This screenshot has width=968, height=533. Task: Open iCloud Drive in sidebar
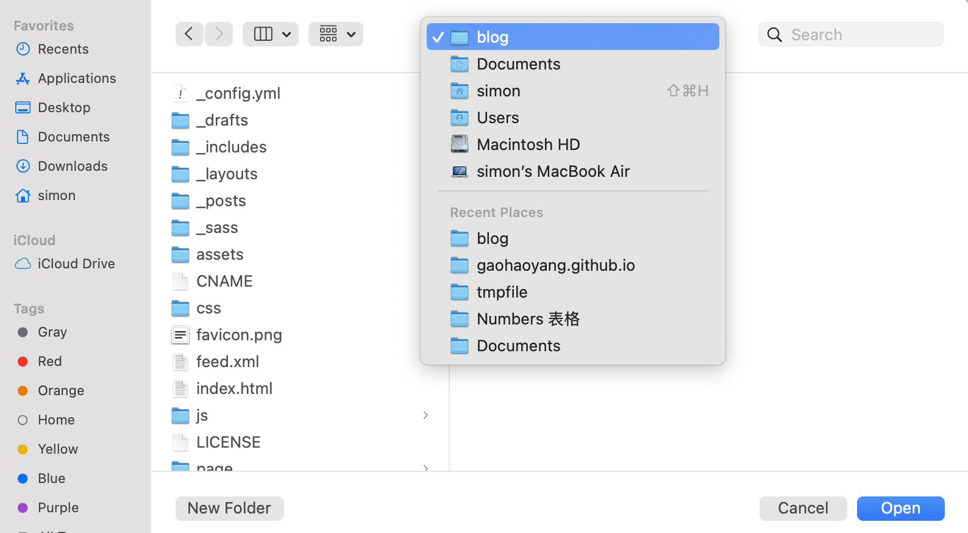(76, 263)
